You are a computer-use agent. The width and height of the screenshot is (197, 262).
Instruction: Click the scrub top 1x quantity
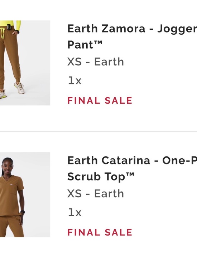(75, 212)
